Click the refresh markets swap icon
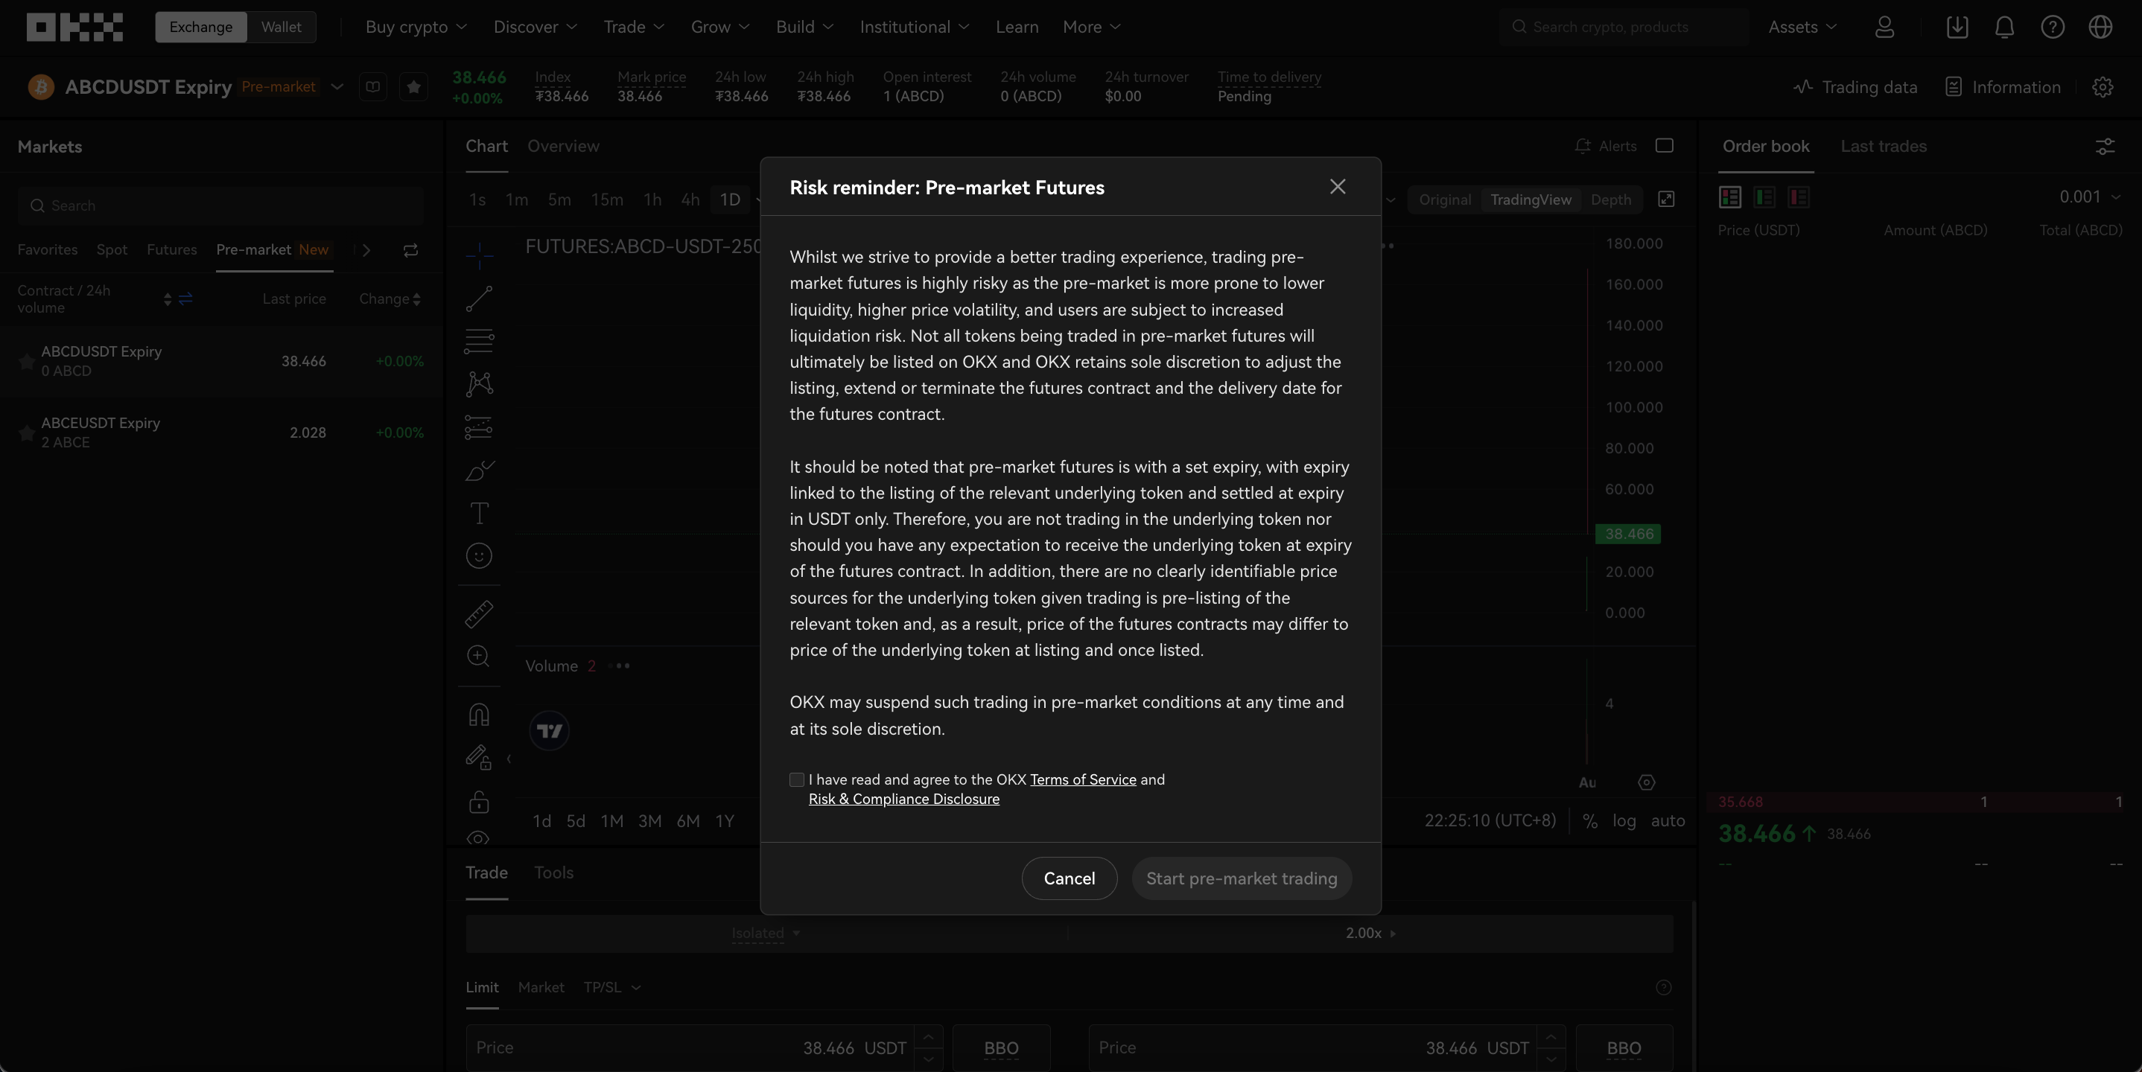2142x1072 pixels. (x=411, y=250)
